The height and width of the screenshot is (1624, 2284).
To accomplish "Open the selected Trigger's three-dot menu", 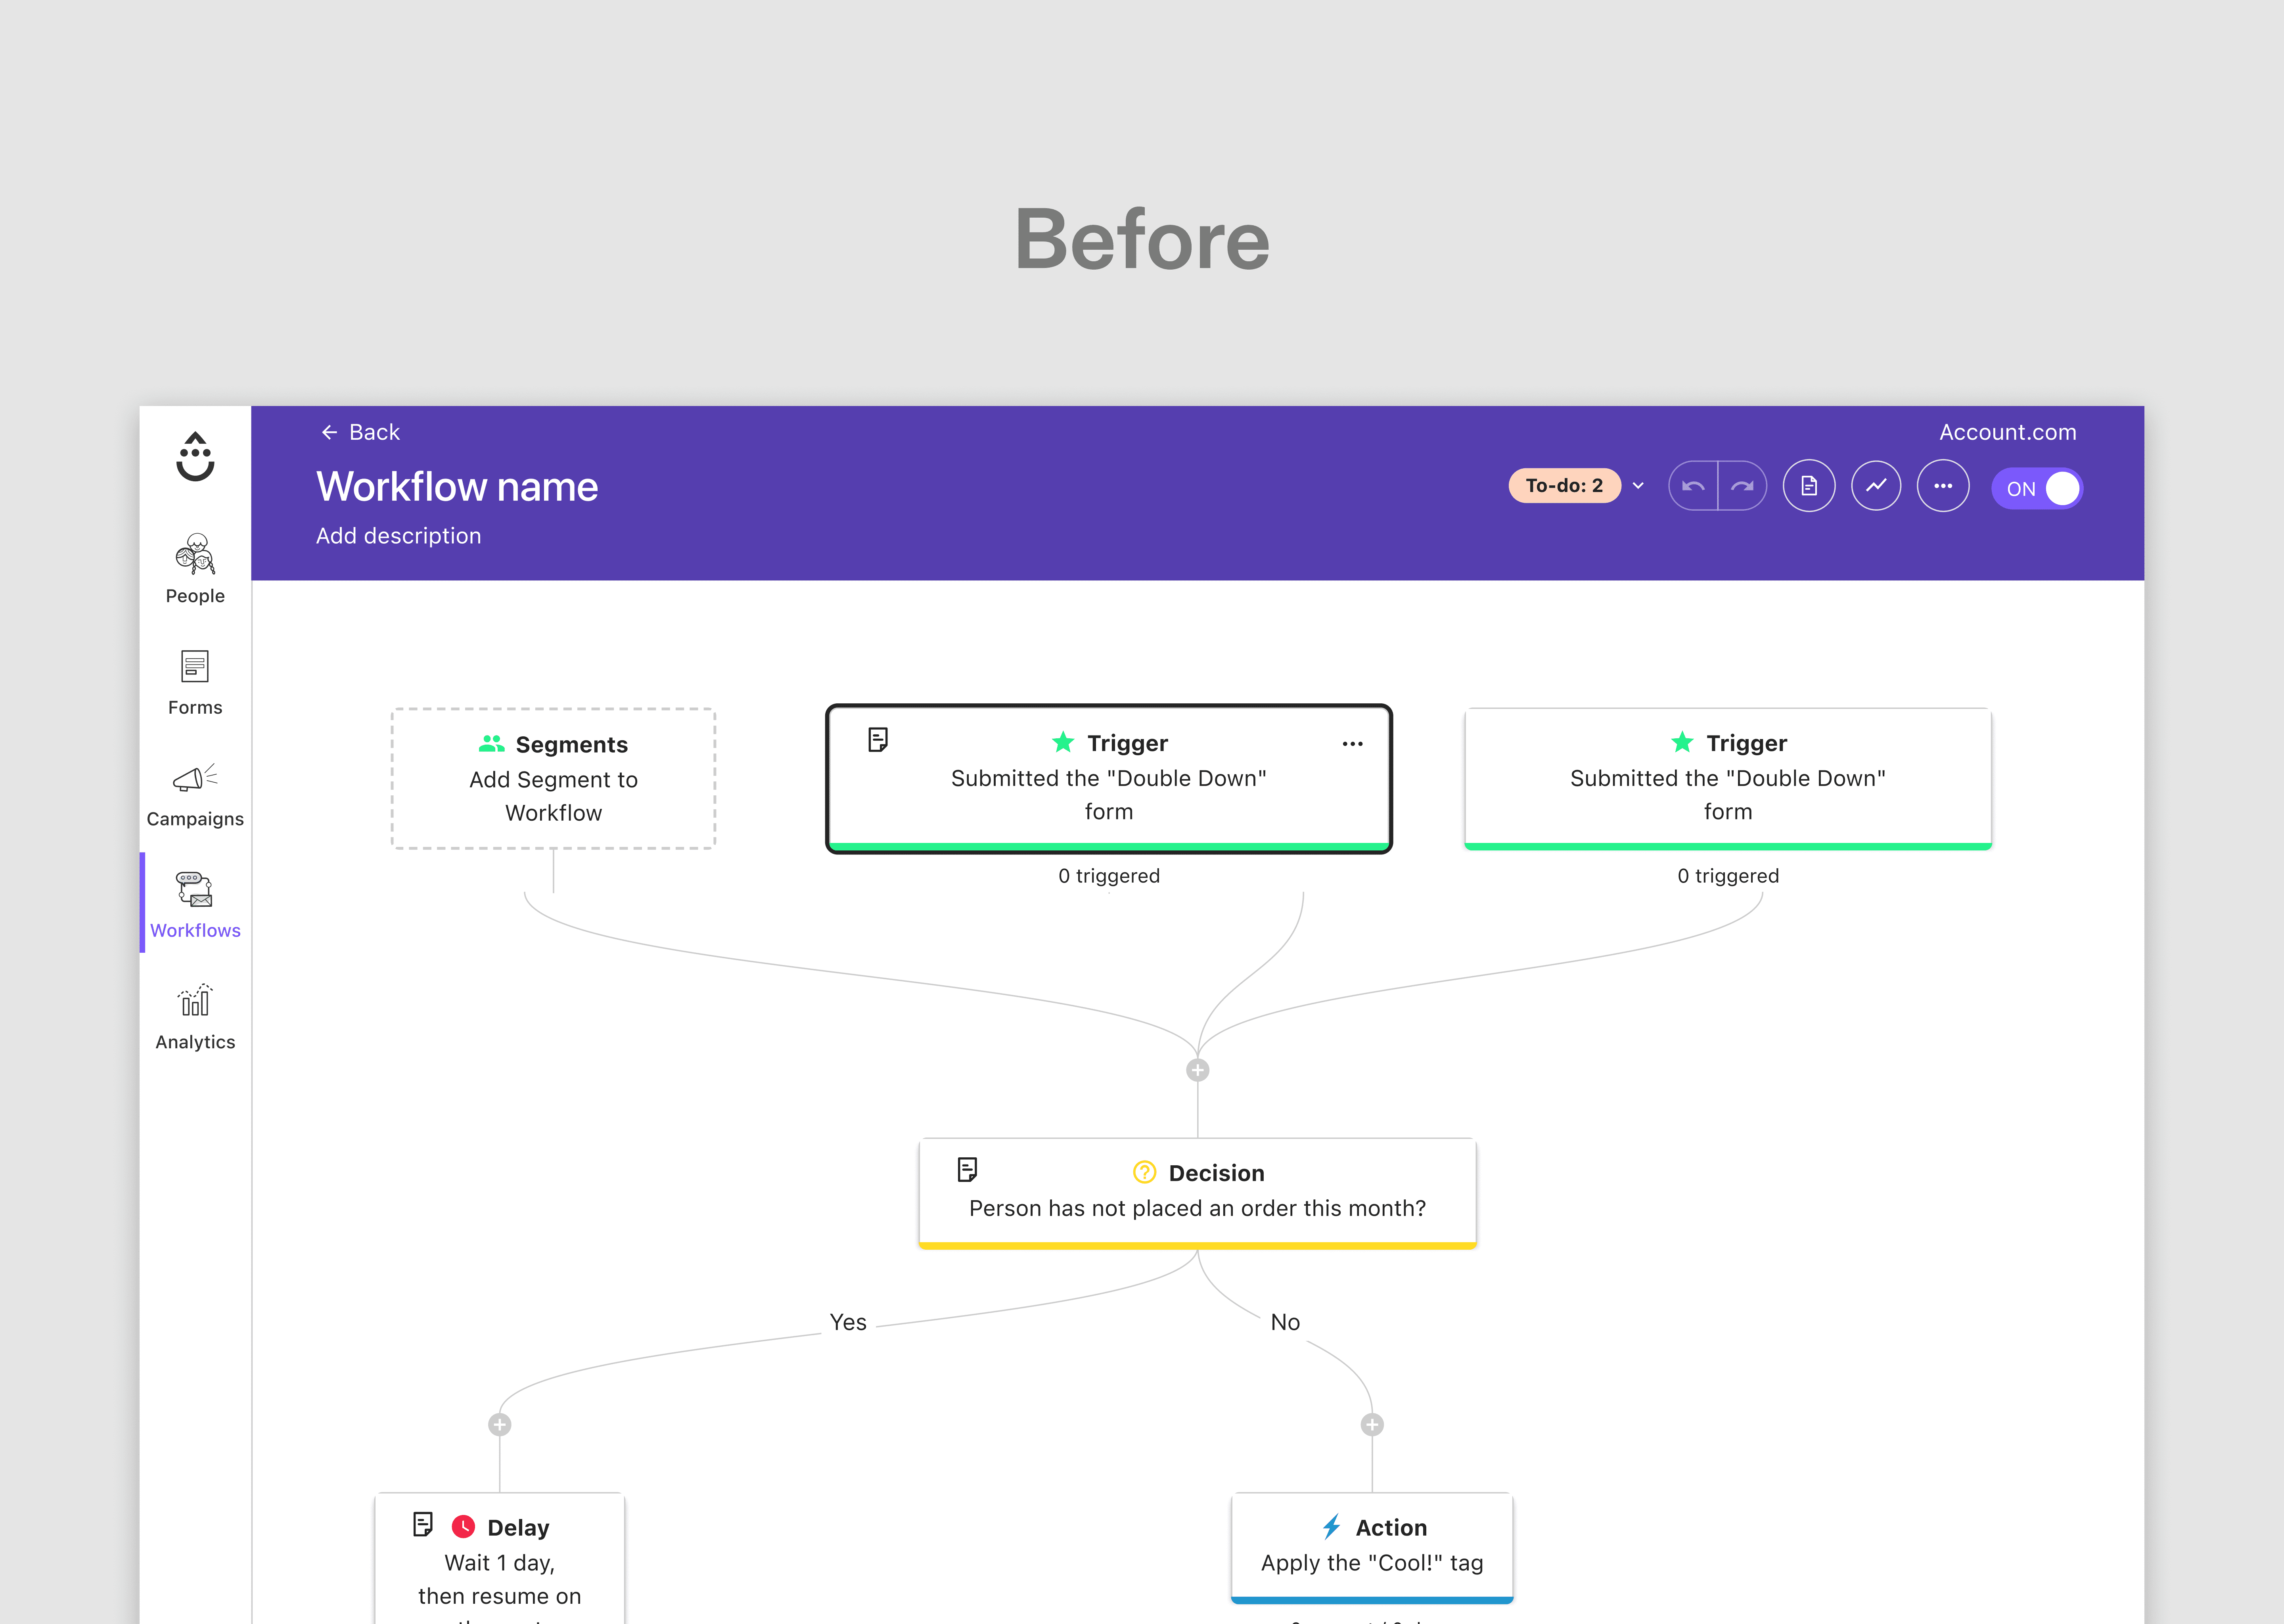I will pyautogui.click(x=1352, y=744).
